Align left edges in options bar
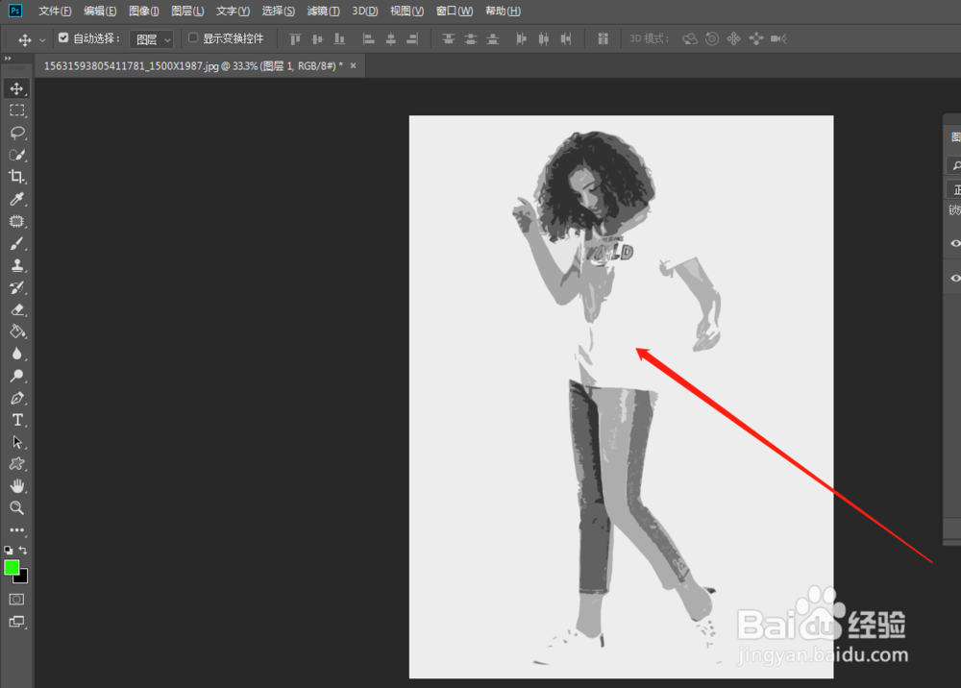 pos(369,39)
